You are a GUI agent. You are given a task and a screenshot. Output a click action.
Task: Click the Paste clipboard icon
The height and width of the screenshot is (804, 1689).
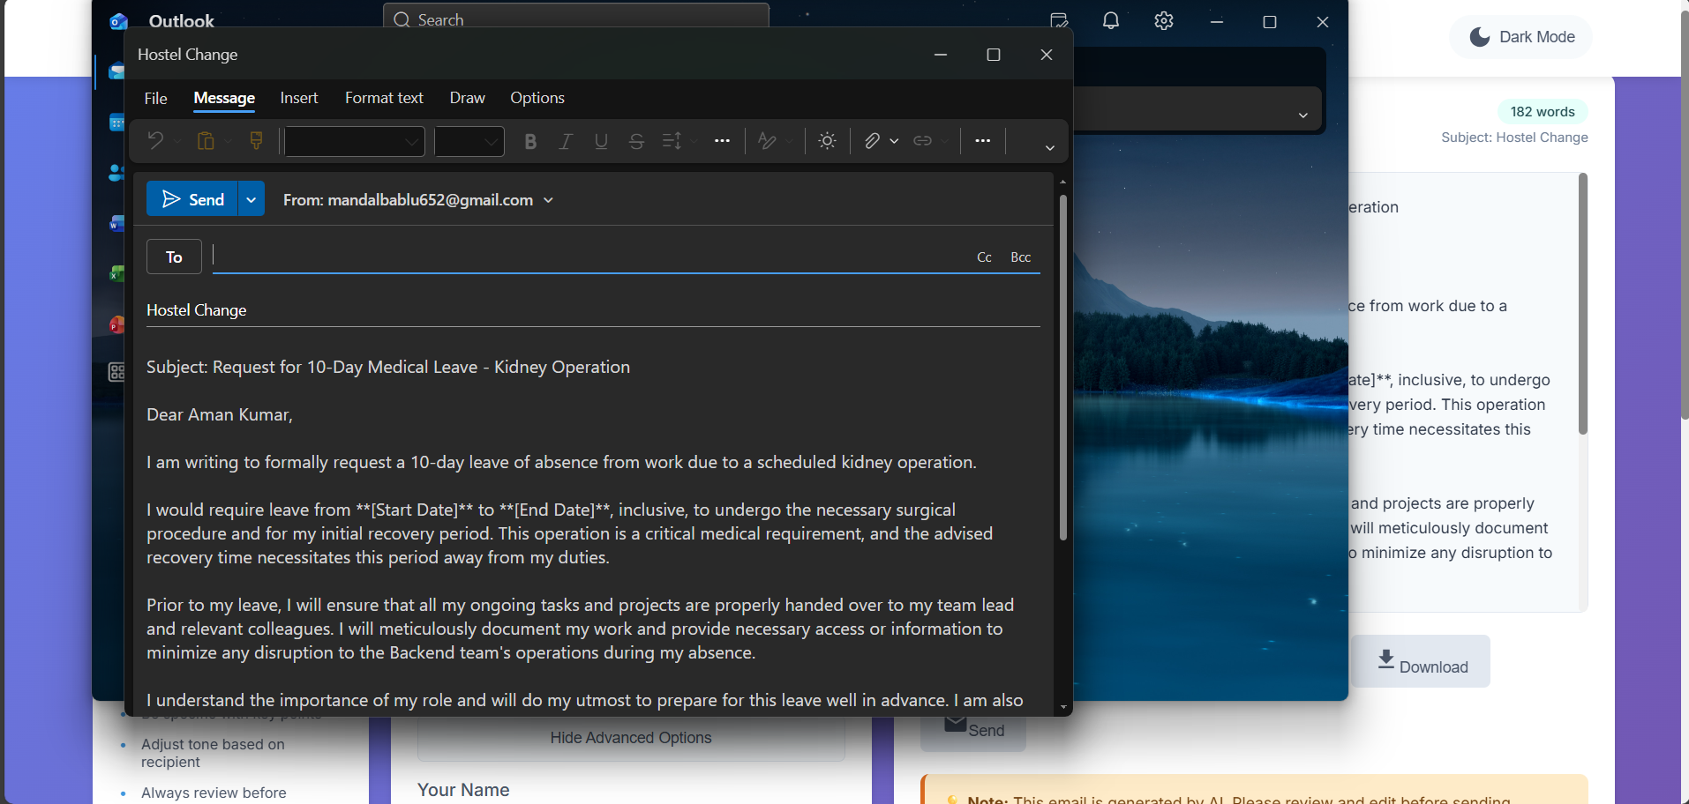click(x=206, y=141)
